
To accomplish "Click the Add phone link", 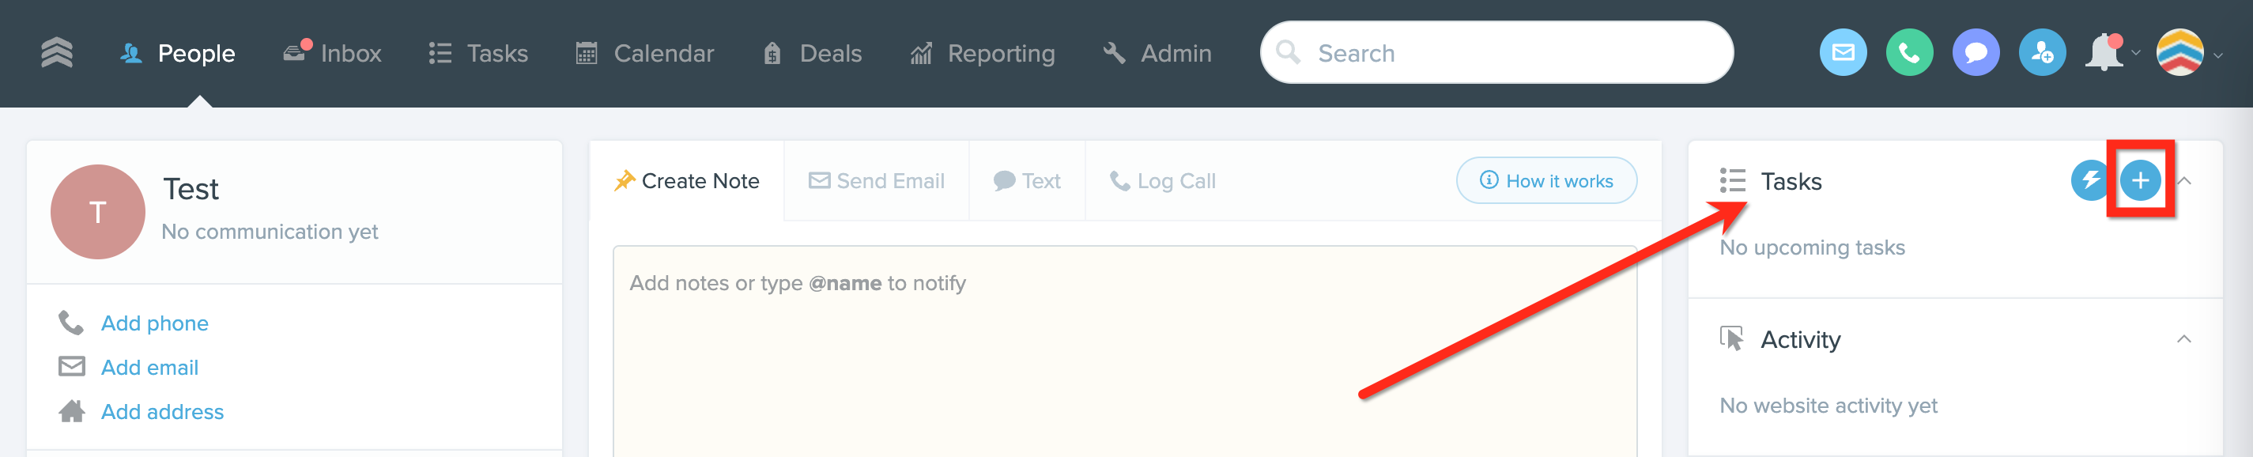I will (155, 323).
